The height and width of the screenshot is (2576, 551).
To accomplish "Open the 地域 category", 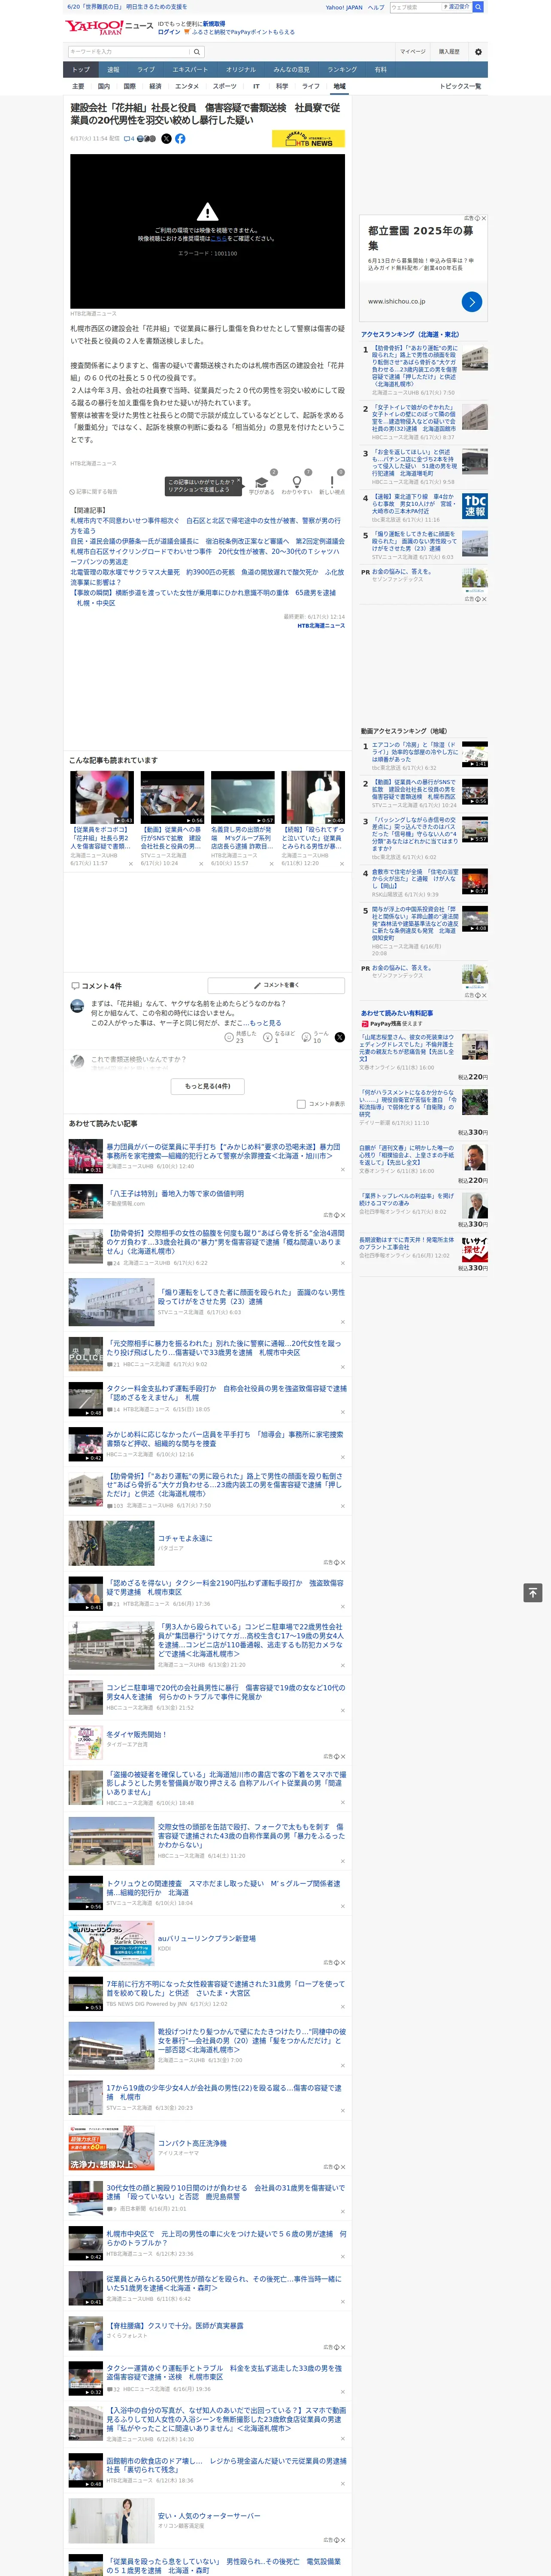I will (339, 86).
